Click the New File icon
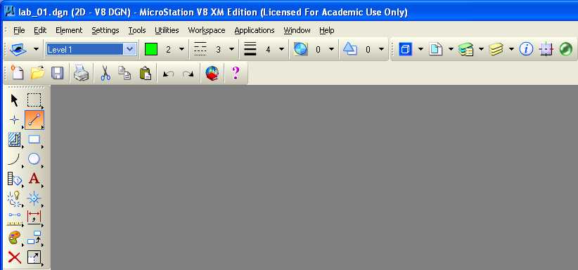 click(x=17, y=73)
